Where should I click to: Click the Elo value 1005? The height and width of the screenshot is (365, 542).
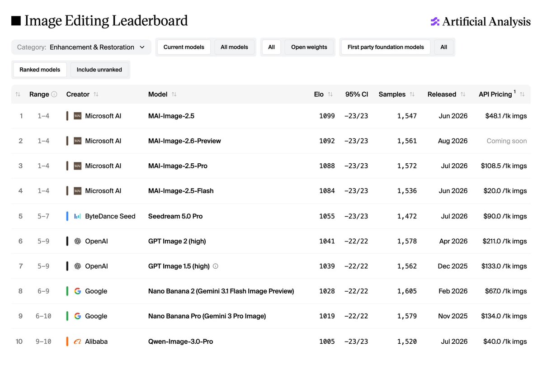click(x=327, y=341)
